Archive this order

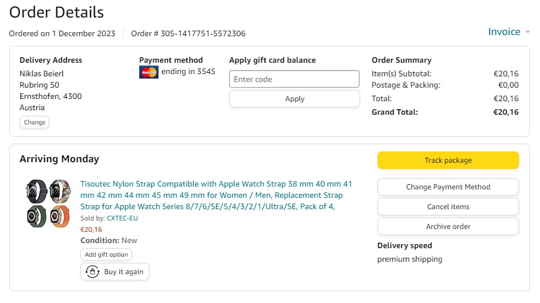[x=448, y=227]
